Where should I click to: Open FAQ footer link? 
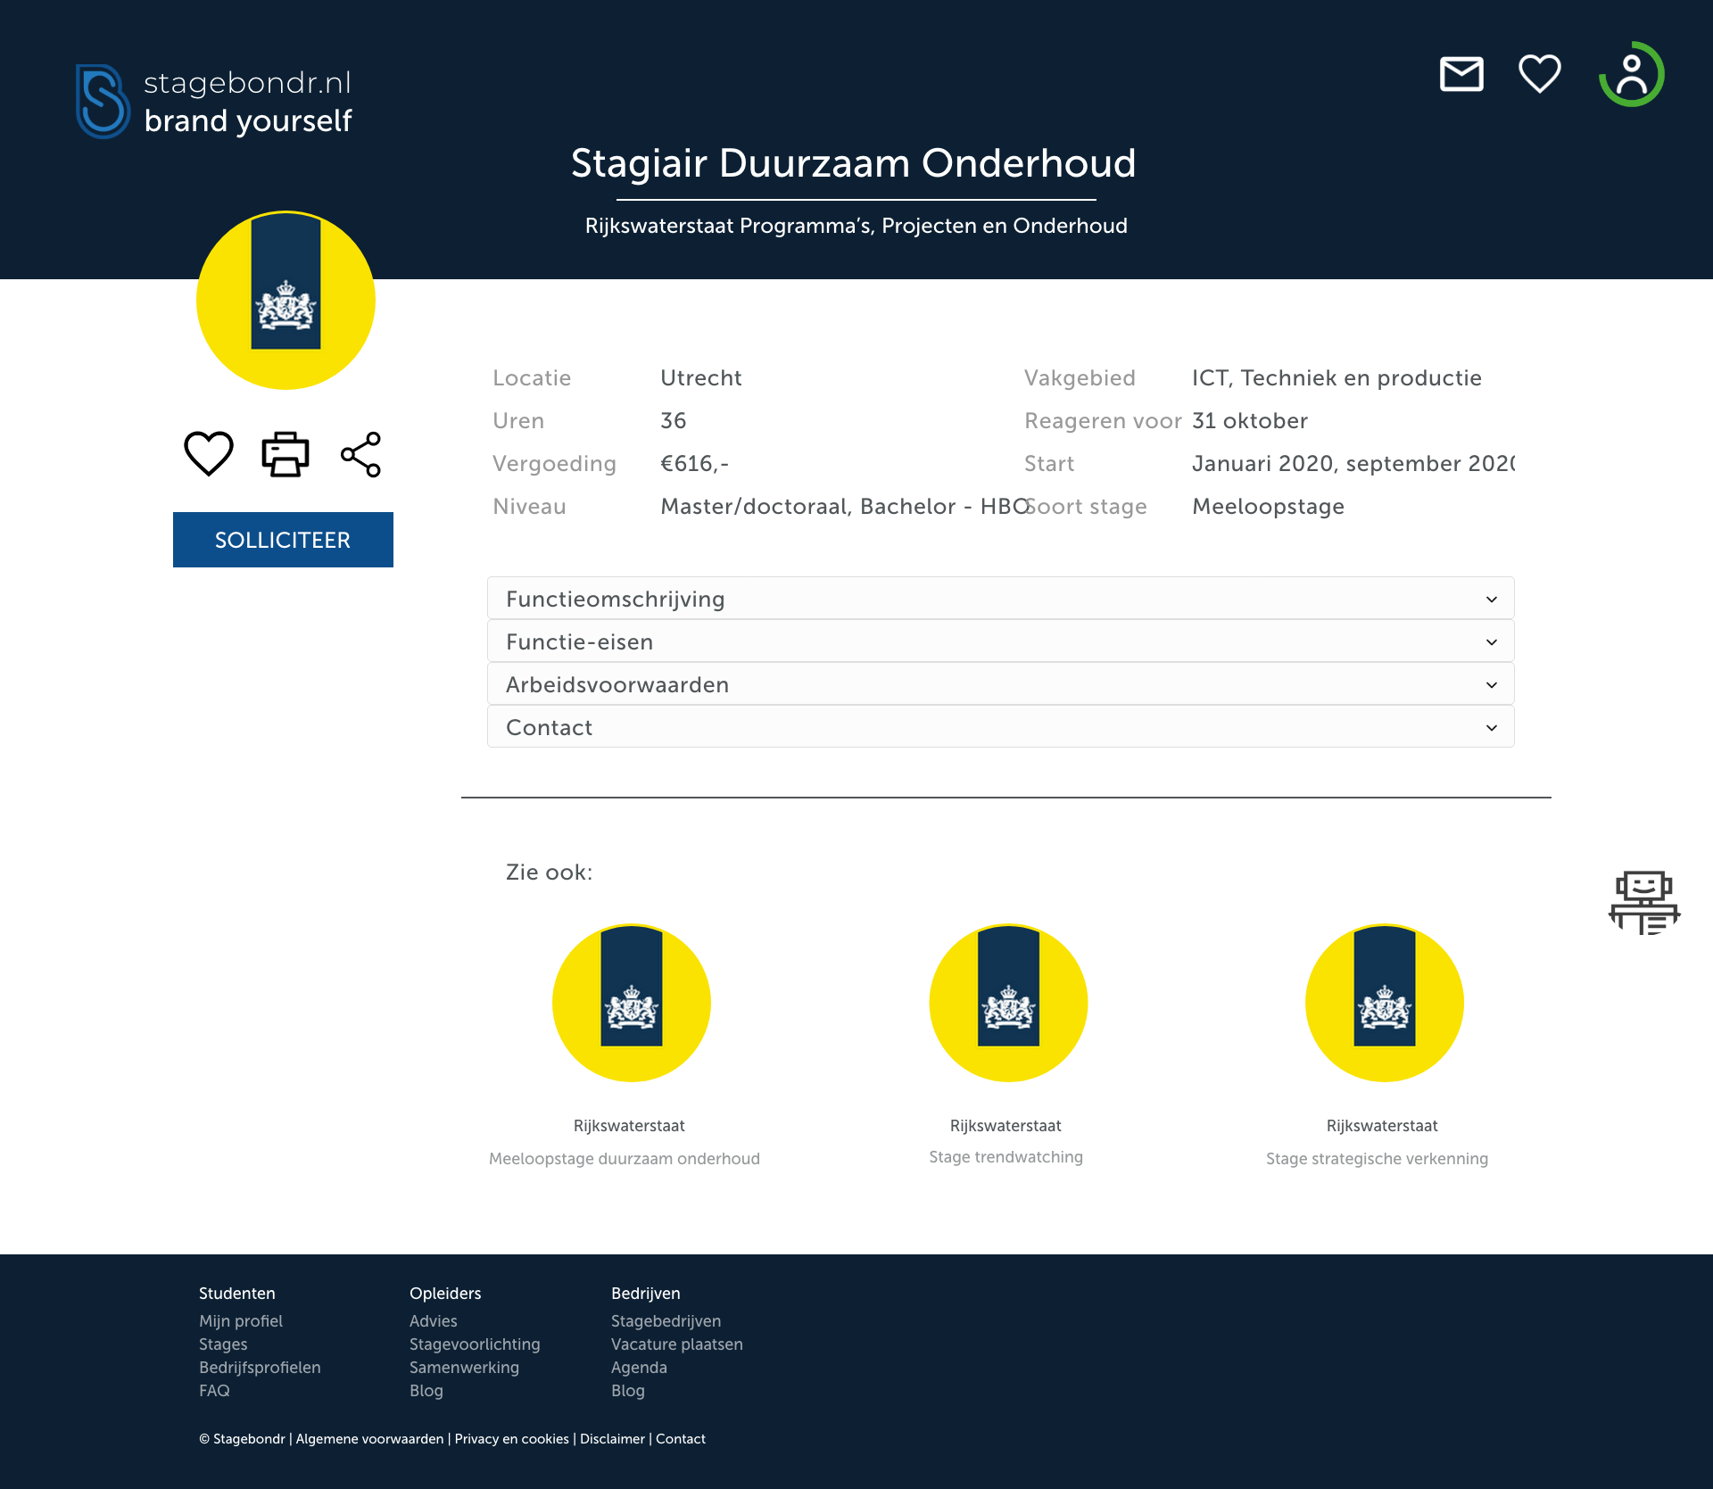pyautogui.click(x=214, y=1390)
